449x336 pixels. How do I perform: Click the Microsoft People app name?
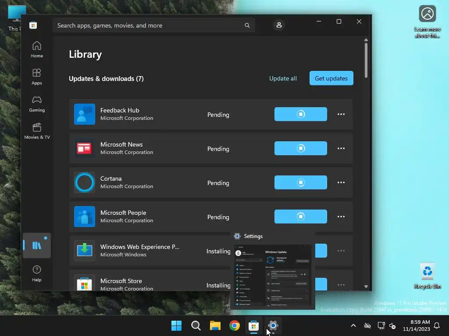click(123, 213)
